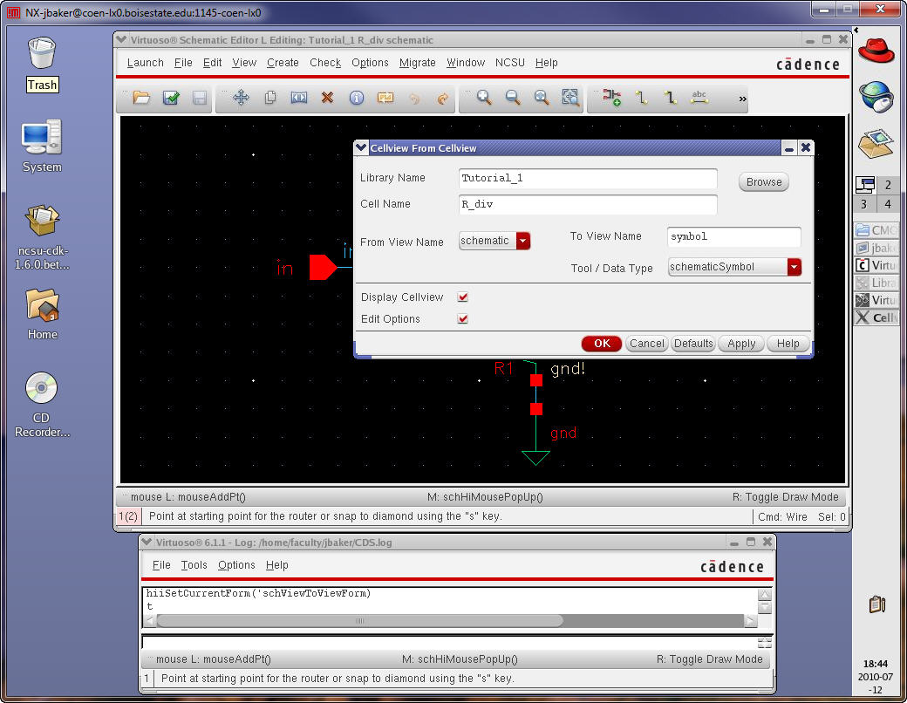
Task: Click the red X Delete icon
Action: click(327, 99)
